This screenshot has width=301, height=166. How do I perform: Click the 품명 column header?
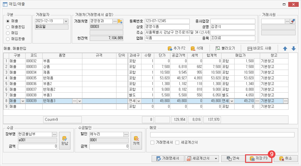62,55
